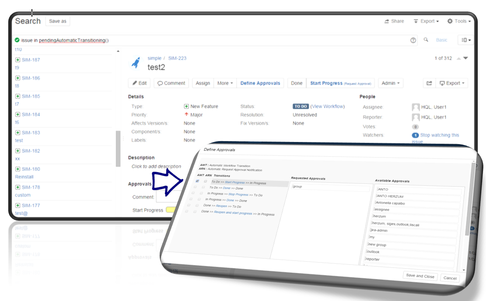Click the HQL, User1 assignee avatar
This screenshot has height=301, width=486.
[416, 107]
